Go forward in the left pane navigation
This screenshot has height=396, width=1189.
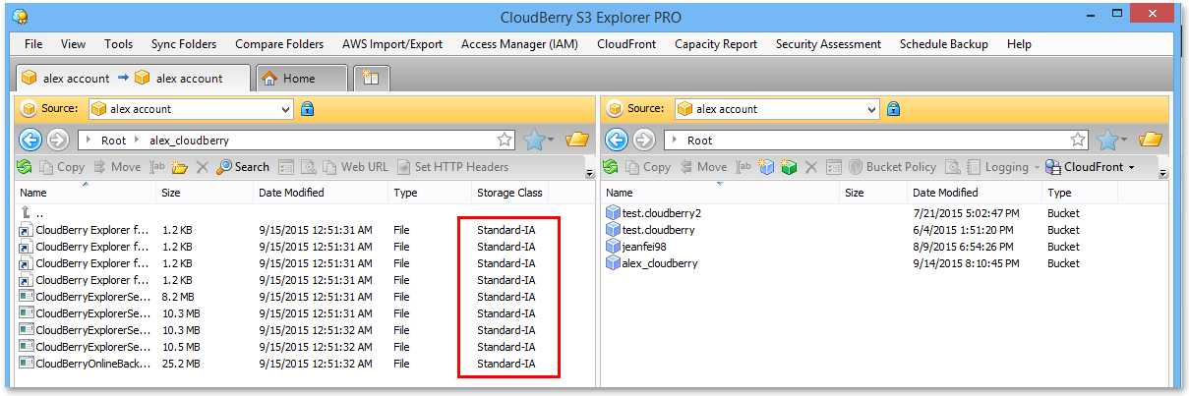coord(57,140)
